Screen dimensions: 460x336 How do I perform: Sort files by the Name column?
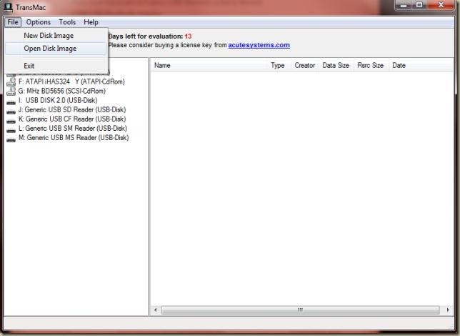(209, 66)
